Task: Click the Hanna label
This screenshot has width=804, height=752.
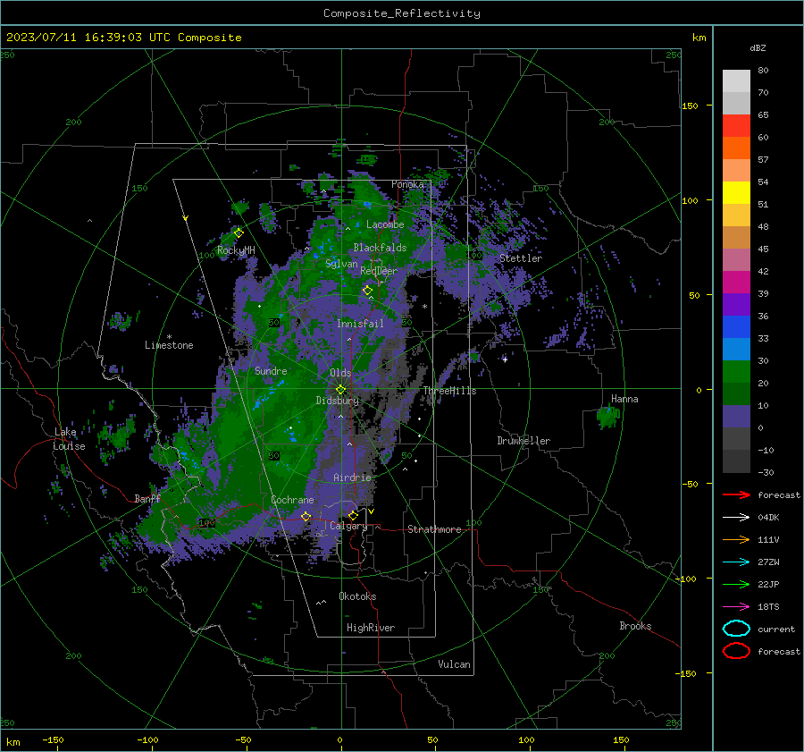Action: point(624,398)
